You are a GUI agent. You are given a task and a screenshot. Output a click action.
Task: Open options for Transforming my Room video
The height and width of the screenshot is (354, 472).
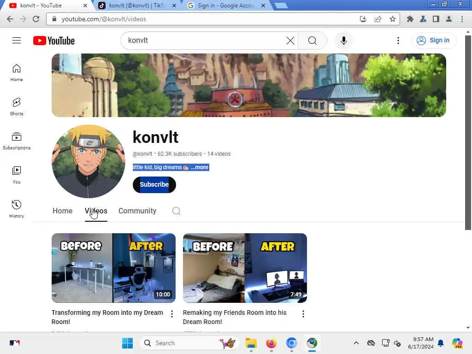[x=172, y=314]
